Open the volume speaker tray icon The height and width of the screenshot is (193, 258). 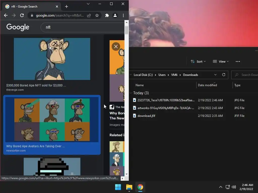click(234, 187)
